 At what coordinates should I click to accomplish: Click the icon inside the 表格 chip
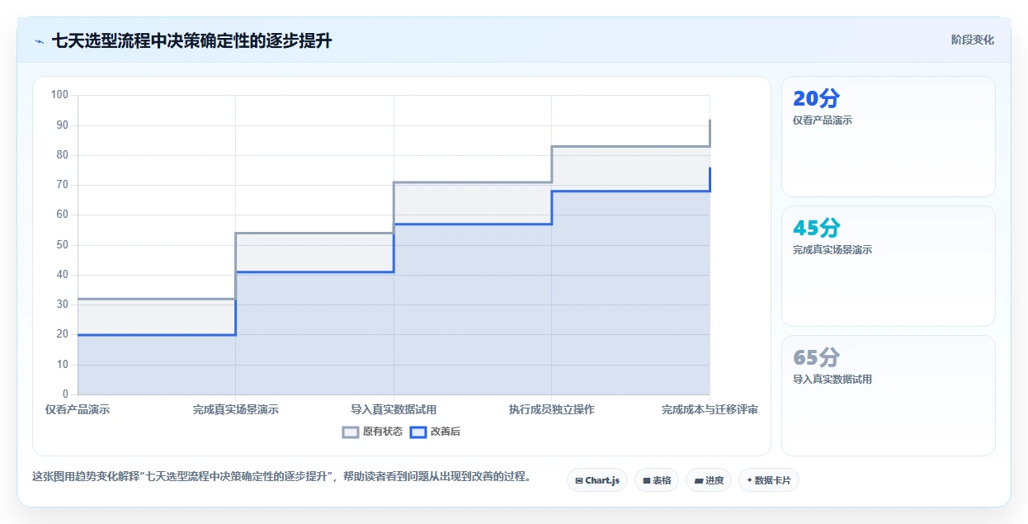647,480
